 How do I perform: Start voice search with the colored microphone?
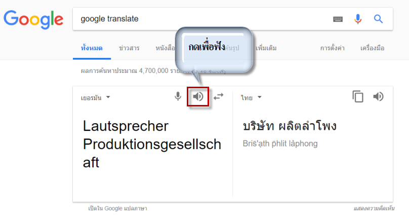358,19
